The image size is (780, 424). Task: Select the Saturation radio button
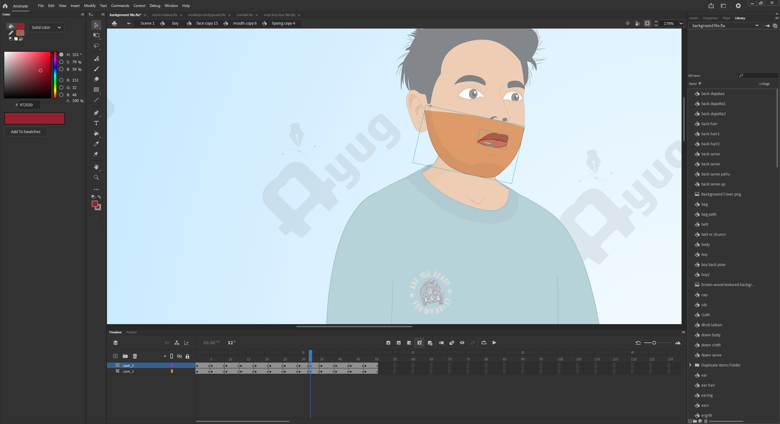click(x=61, y=62)
